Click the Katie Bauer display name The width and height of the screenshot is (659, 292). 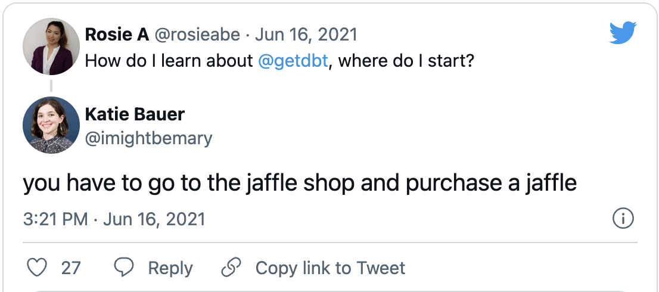click(x=135, y=113)
